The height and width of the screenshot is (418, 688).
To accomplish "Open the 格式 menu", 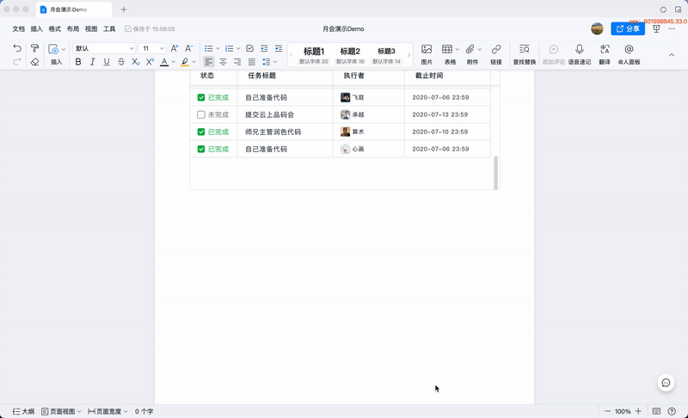I will point(55,29).
